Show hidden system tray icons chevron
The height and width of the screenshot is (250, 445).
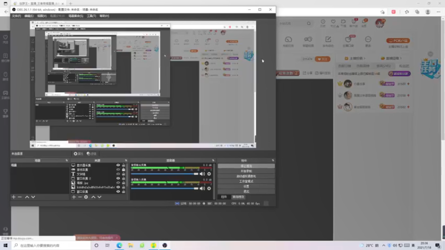(x=384, y=246)
